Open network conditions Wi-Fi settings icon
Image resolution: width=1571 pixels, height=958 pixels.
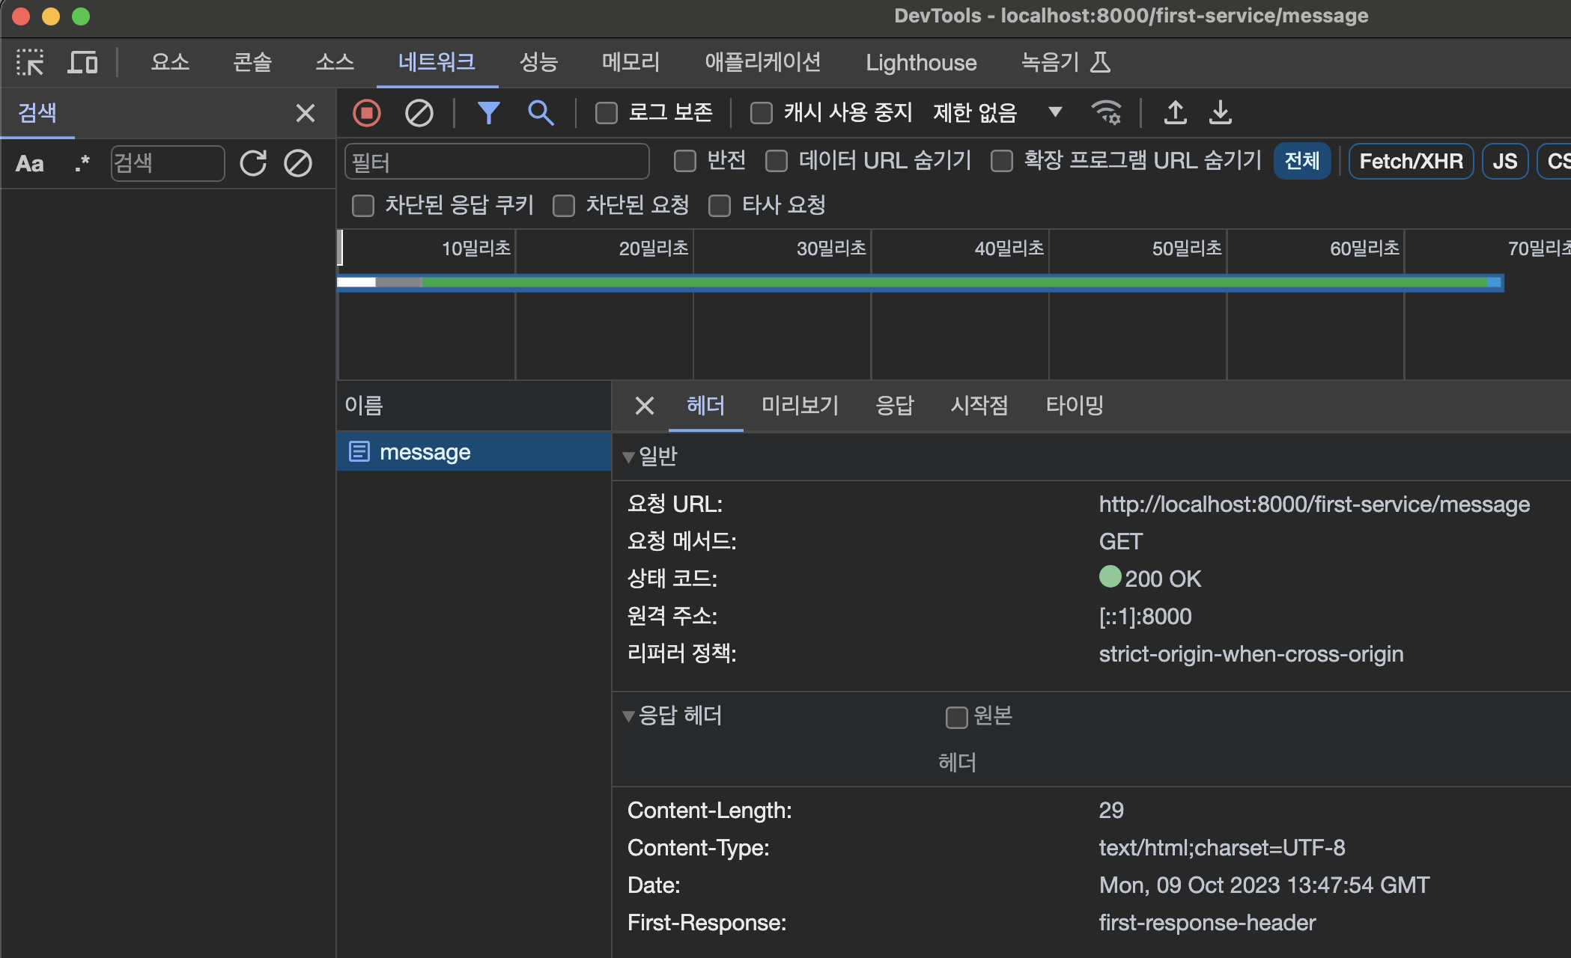click(1106, 113)
